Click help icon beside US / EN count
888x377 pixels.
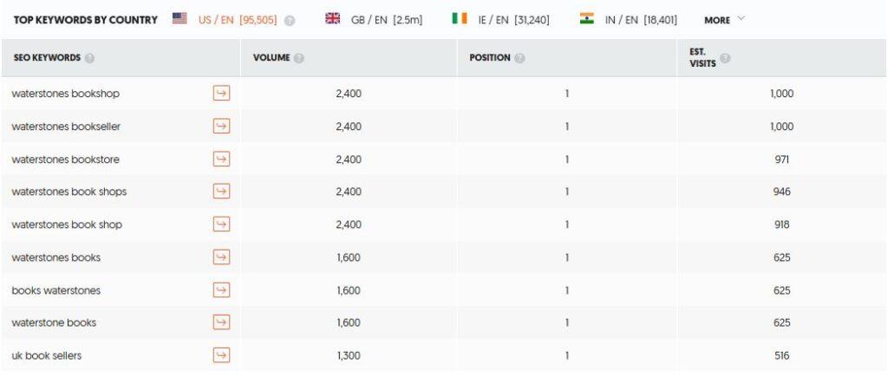(290, 21)
